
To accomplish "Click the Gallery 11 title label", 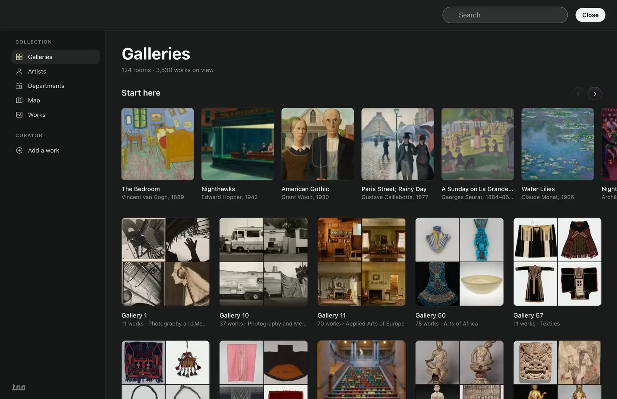I will (x=332, y=315).
